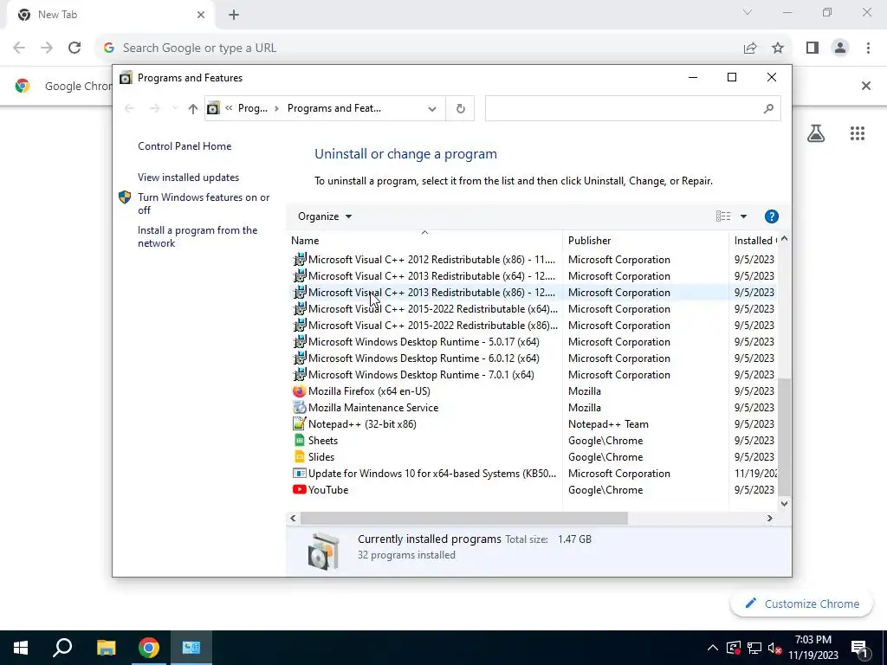This screenshot has height=665, width=887.
Task: Show hidden tray icons chevron
Action: tap(713, 648)
